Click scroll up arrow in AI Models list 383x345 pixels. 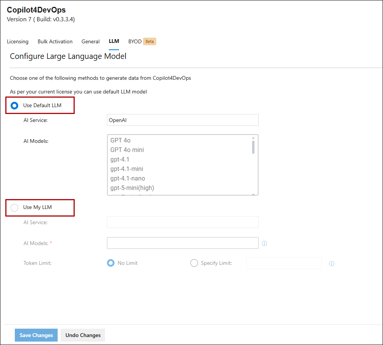click(253, 138)
